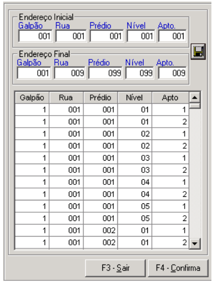
Task: Click the Galpão table column header
Action: (x=32, y=98)
